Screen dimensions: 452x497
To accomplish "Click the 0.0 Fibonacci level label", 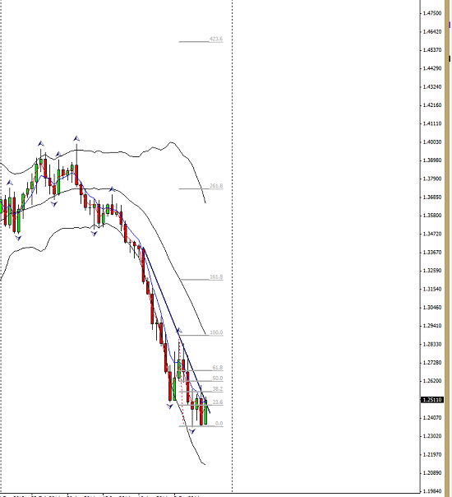I will [219, 424].
